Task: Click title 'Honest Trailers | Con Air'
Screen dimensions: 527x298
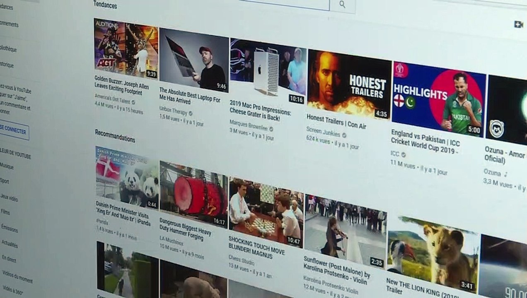Action: [x=336, y=121]
